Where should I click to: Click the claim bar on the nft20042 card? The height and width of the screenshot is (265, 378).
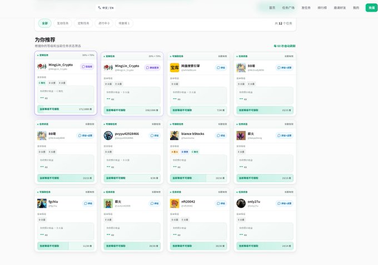pos(198,246)
